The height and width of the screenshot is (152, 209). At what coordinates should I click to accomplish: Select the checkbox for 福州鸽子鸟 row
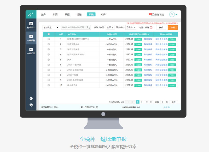[x=49, y=85]
